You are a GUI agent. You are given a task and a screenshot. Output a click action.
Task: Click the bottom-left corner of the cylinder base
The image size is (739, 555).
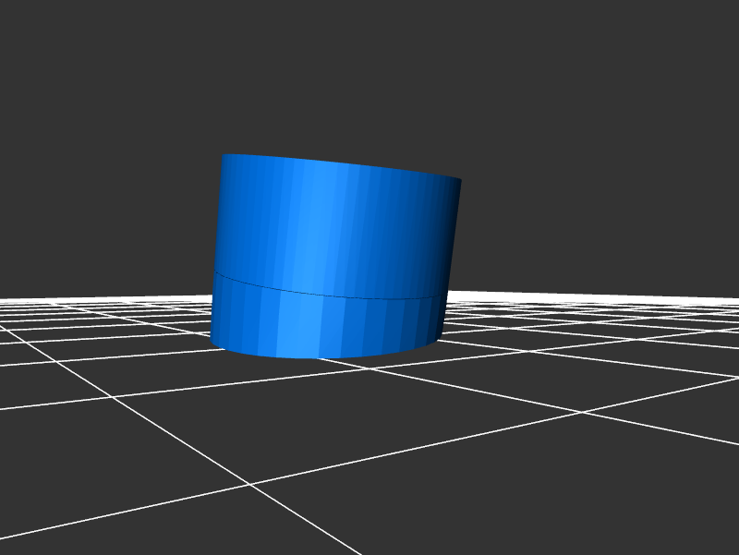pos(212,340)
